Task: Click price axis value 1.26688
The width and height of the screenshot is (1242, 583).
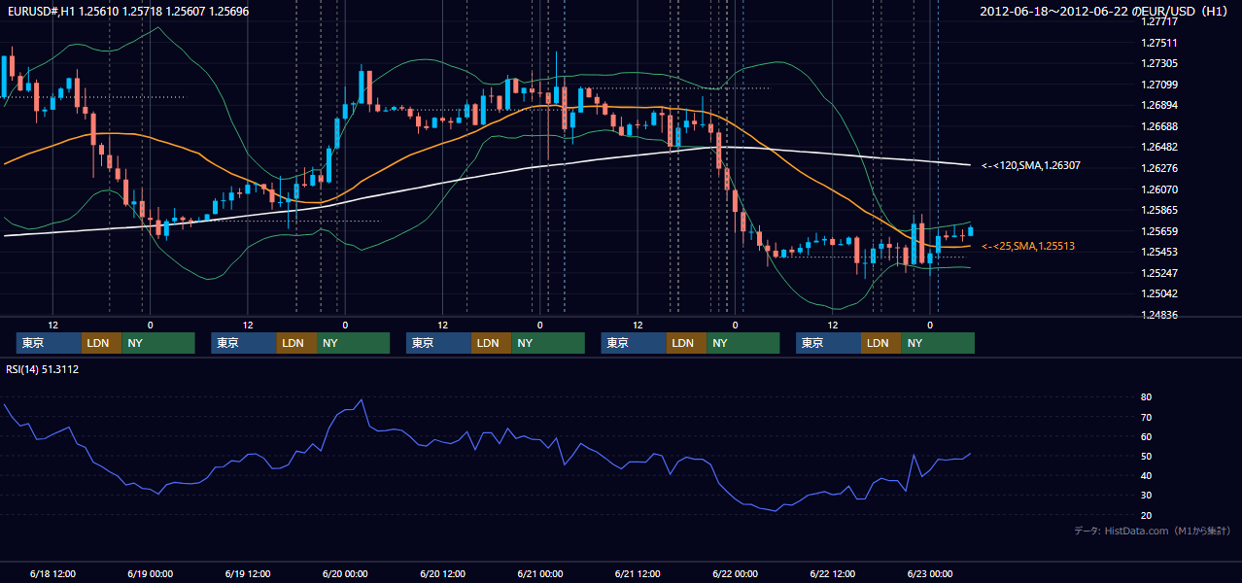Action: pos(1158,126)
